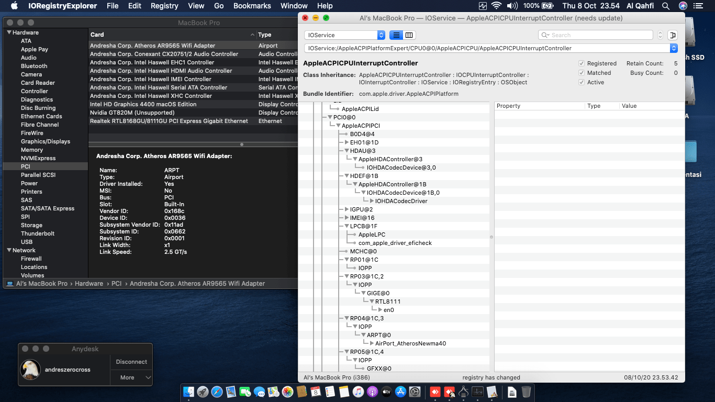Image resolution: width=715 pixels, height=402 pixels.
Task: Toggle the Registered checkbox
Action: tap(582, 63)
